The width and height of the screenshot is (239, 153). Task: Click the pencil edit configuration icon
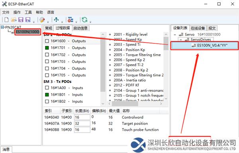42,20
